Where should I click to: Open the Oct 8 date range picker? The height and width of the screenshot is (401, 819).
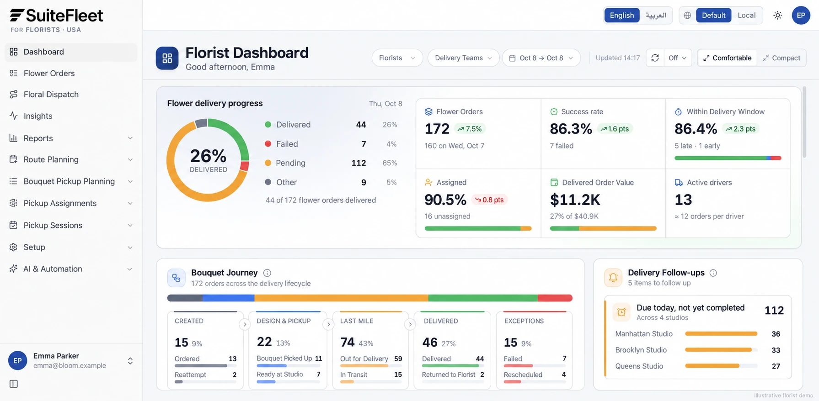pos(541,58)
